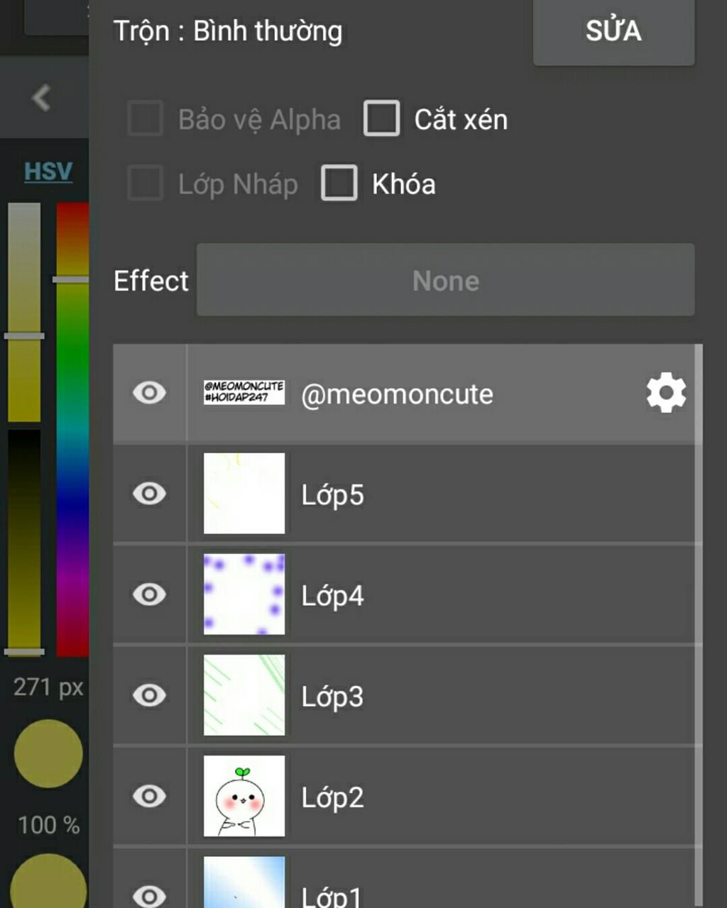Open the Effect dropdown showing None

pyautogui.click(x=445, y=279)
